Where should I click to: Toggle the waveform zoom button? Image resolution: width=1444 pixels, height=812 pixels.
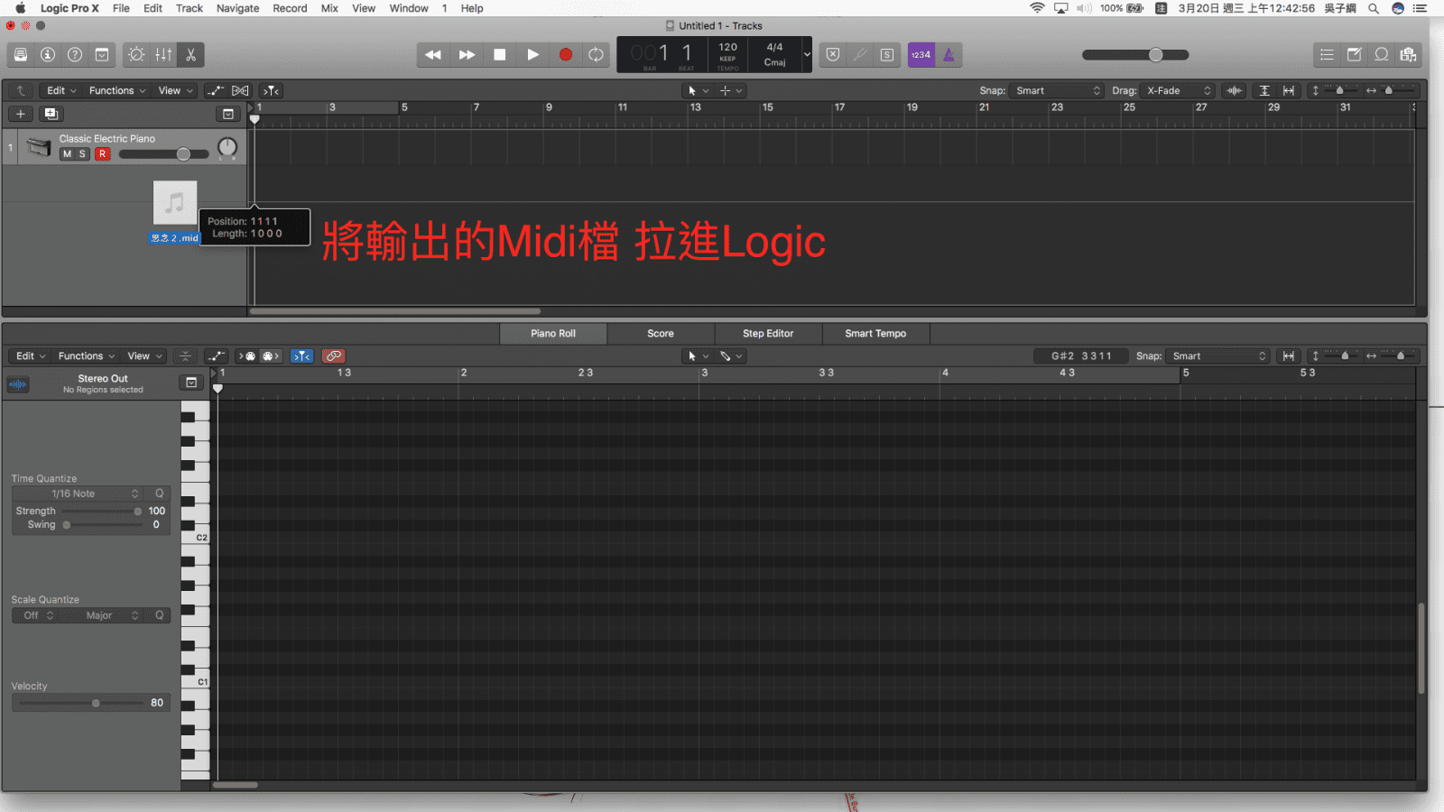[1234, 90]
